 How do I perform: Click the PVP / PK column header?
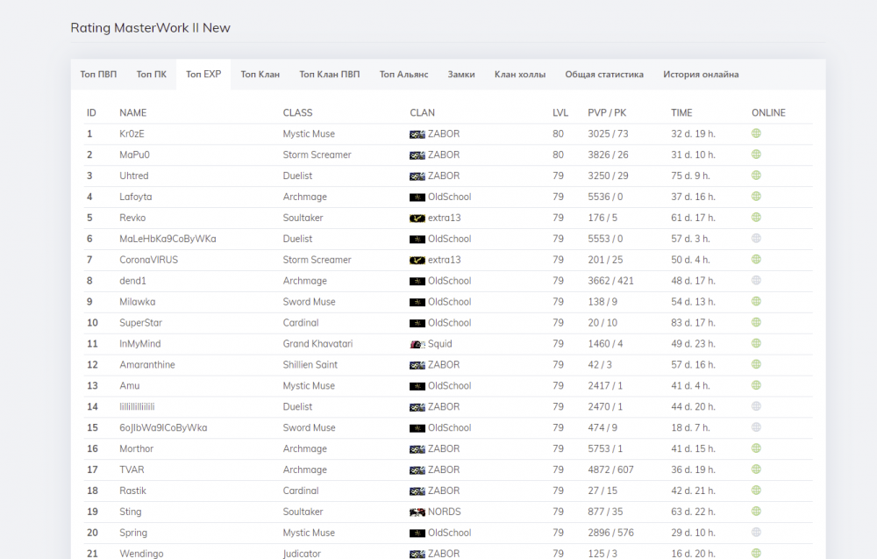pos(607,112)
